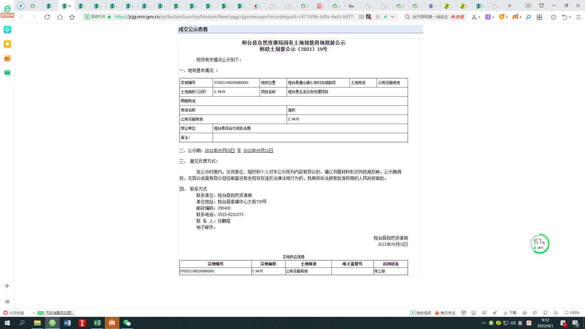Open favorites star in left sidebar
This screenshot has width=585, height=329.
coord(7,44)
